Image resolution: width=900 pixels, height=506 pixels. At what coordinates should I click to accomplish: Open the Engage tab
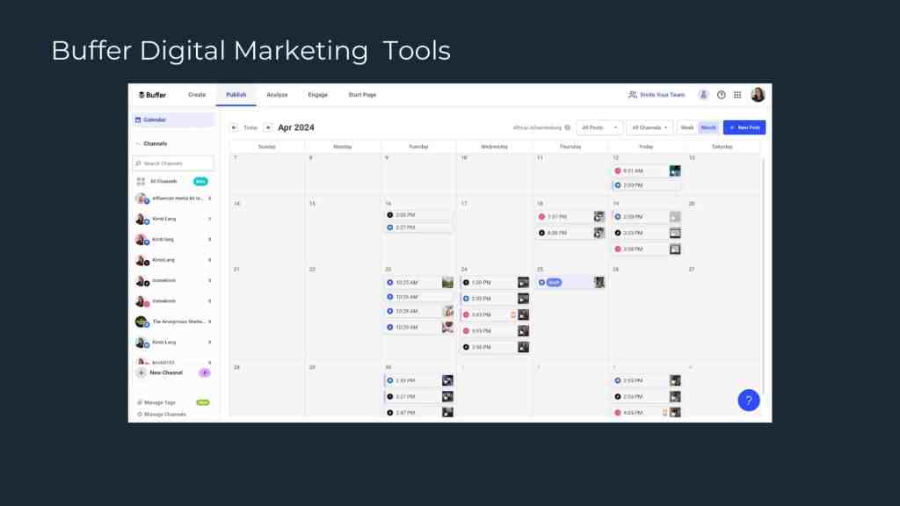[317, 95]
